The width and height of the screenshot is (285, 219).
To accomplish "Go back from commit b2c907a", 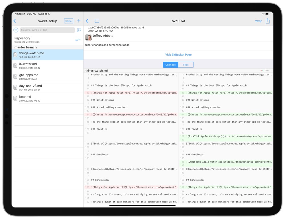I will pos(87,21).
